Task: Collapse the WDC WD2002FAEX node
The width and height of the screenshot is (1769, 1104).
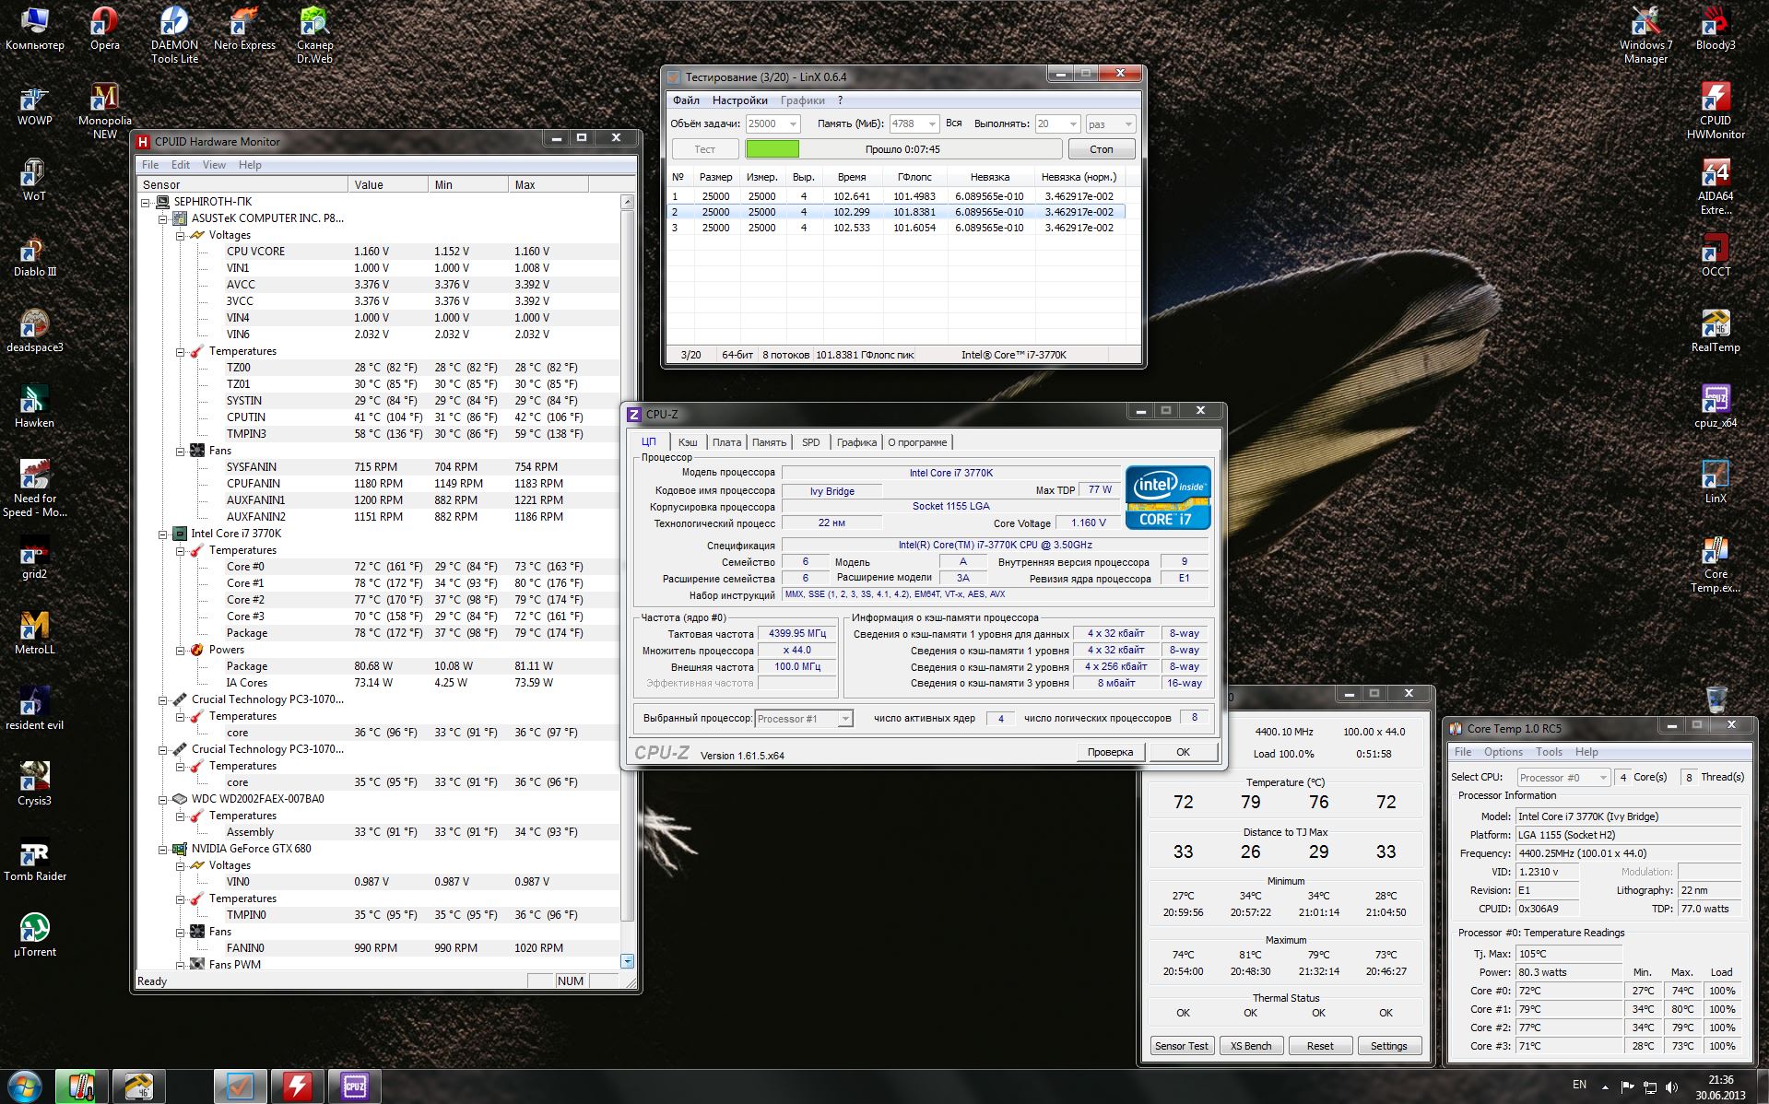Action: coord(163,799)
